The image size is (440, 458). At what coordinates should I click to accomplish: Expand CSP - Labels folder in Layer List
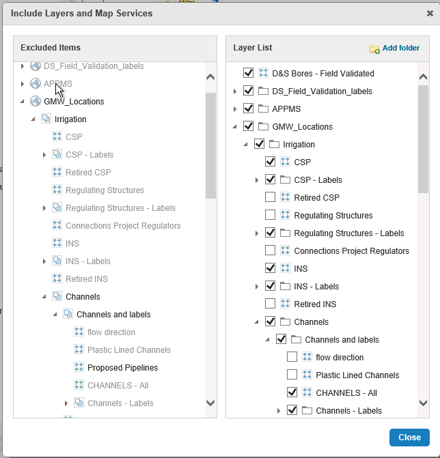click(x=257, y=180)
